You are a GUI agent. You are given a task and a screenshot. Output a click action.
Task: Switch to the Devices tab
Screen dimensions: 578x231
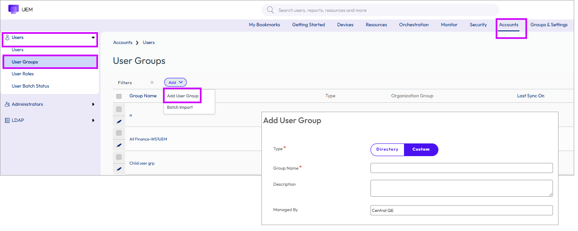coord(345,25)
